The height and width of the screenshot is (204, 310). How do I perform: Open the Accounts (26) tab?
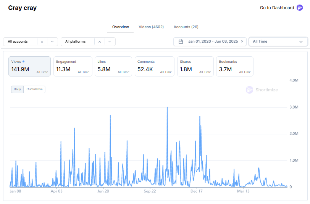[186, 27]
